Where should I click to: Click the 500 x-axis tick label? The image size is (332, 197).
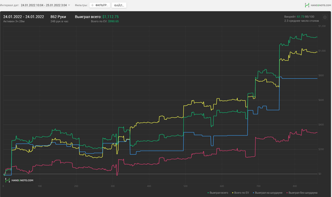[185, 186]
